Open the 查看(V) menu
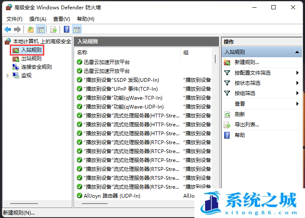305x218 pixels. (61, 19)
